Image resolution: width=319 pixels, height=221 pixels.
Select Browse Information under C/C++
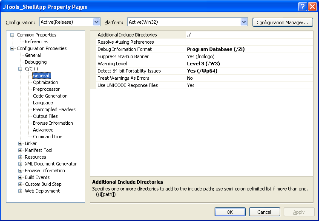pyautogui.click(x=53, y=123)
